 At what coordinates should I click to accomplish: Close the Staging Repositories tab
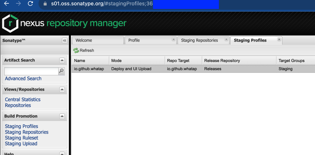[x=226, y=39]
